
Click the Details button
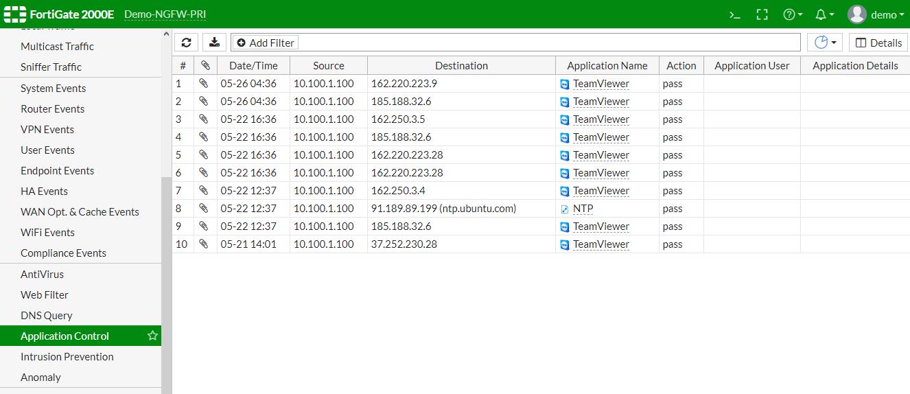(878, 43)
